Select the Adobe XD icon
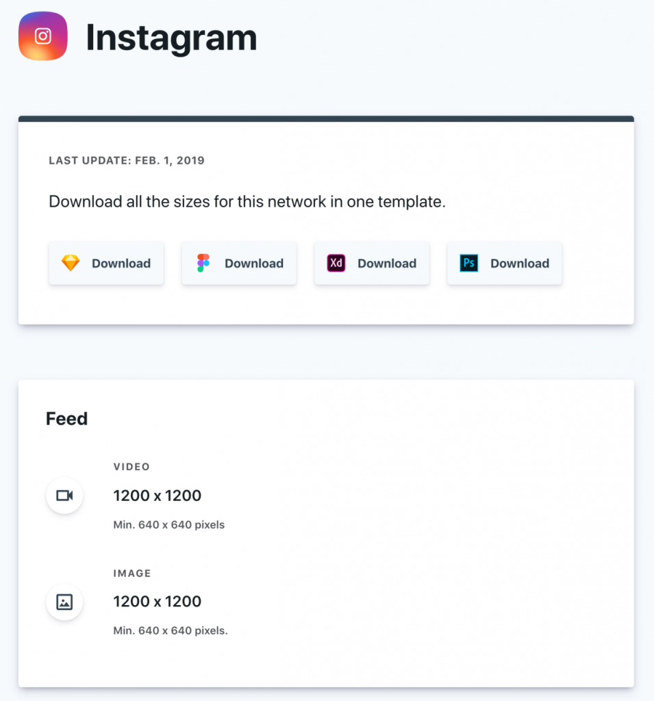 click(x=335, y=263)
